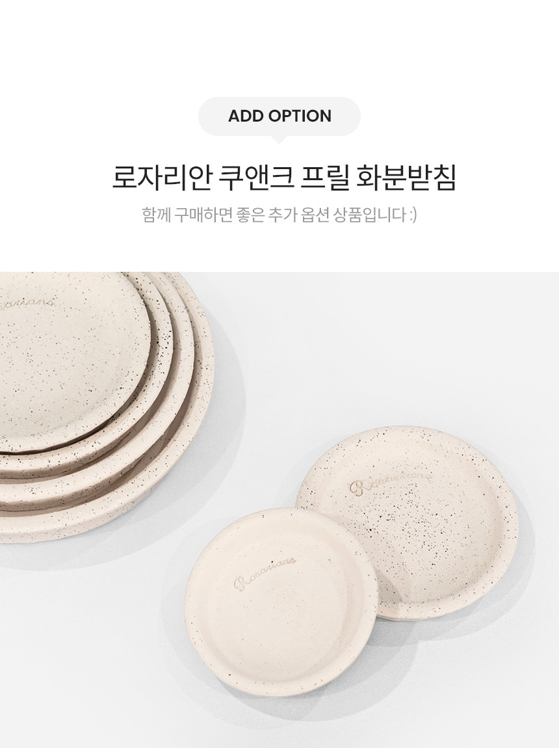Click the smiley at the subtitle end

[413, 215]
